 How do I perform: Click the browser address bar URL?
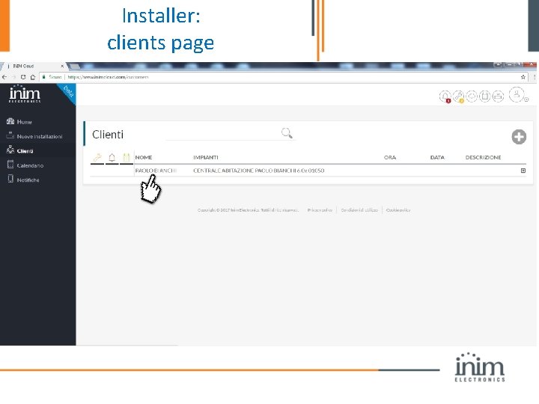108,77
